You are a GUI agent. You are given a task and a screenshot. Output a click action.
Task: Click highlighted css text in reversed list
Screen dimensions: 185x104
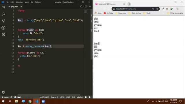click(96, 47)
